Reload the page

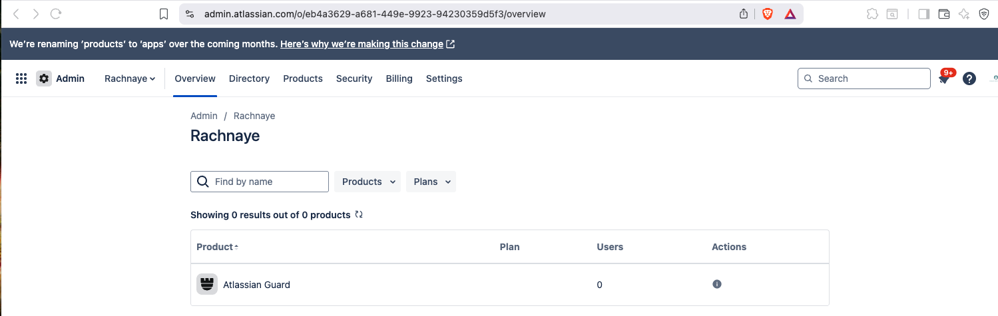[x=56, y=14]
